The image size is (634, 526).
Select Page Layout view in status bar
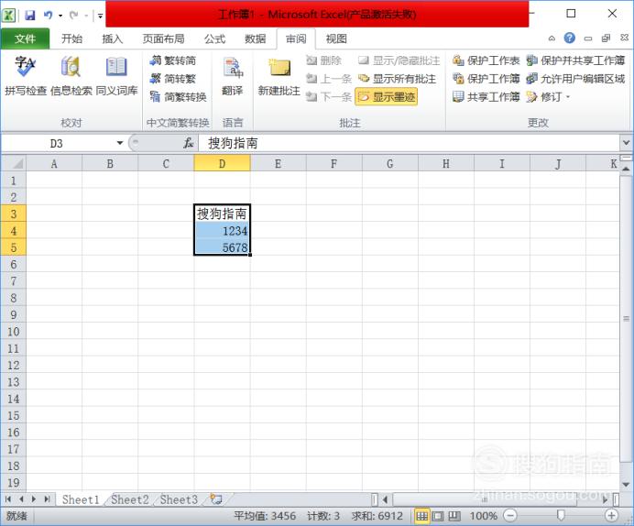pyautogui.click(x=438, y=516)
